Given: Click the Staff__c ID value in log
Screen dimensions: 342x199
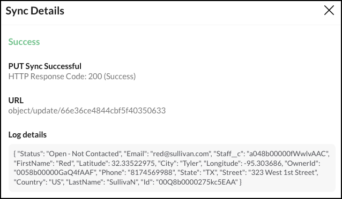Looking at the screenshot, I should pyautogui.click(x=288, y=154).
